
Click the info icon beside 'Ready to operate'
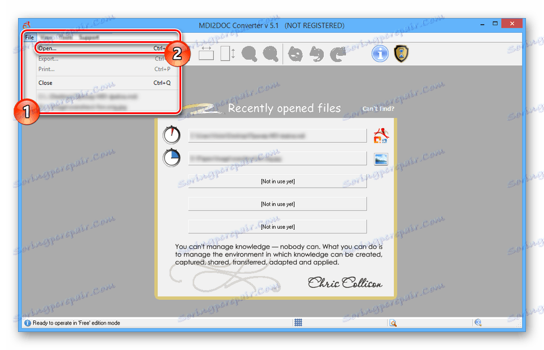tap(28, 323)
